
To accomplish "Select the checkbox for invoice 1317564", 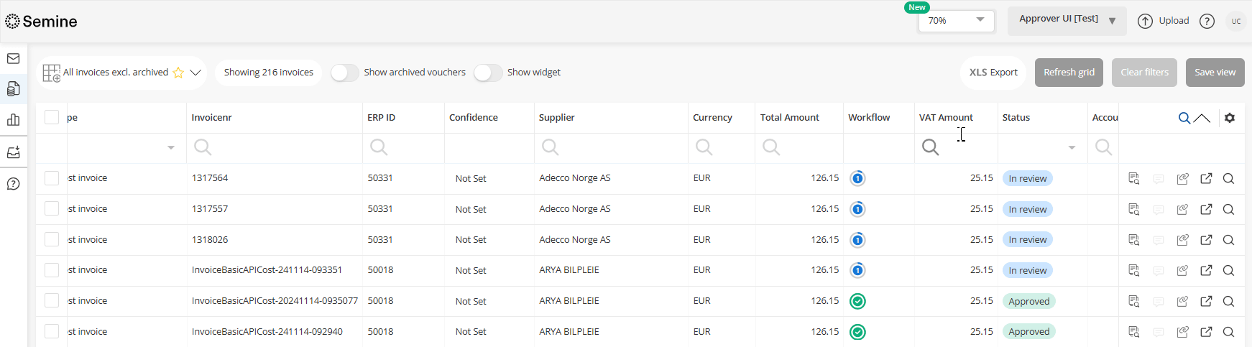I will tap(52, 178).
